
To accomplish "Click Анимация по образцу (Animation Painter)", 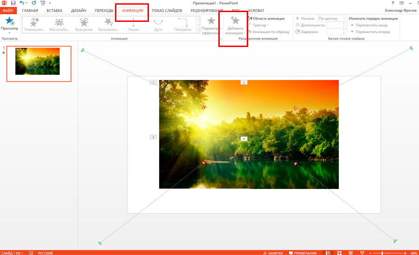I will (x=269, y=32).
